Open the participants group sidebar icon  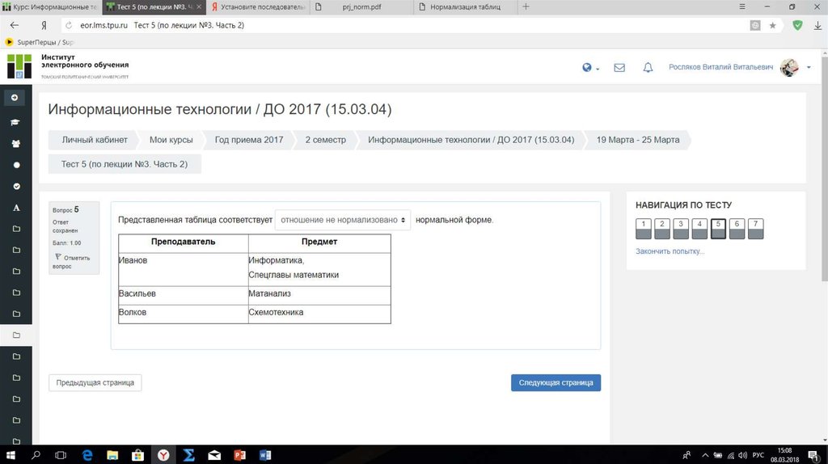point(16,144)
